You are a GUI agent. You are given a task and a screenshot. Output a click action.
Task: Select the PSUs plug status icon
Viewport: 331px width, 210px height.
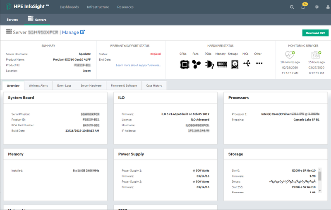click(209, 64)
